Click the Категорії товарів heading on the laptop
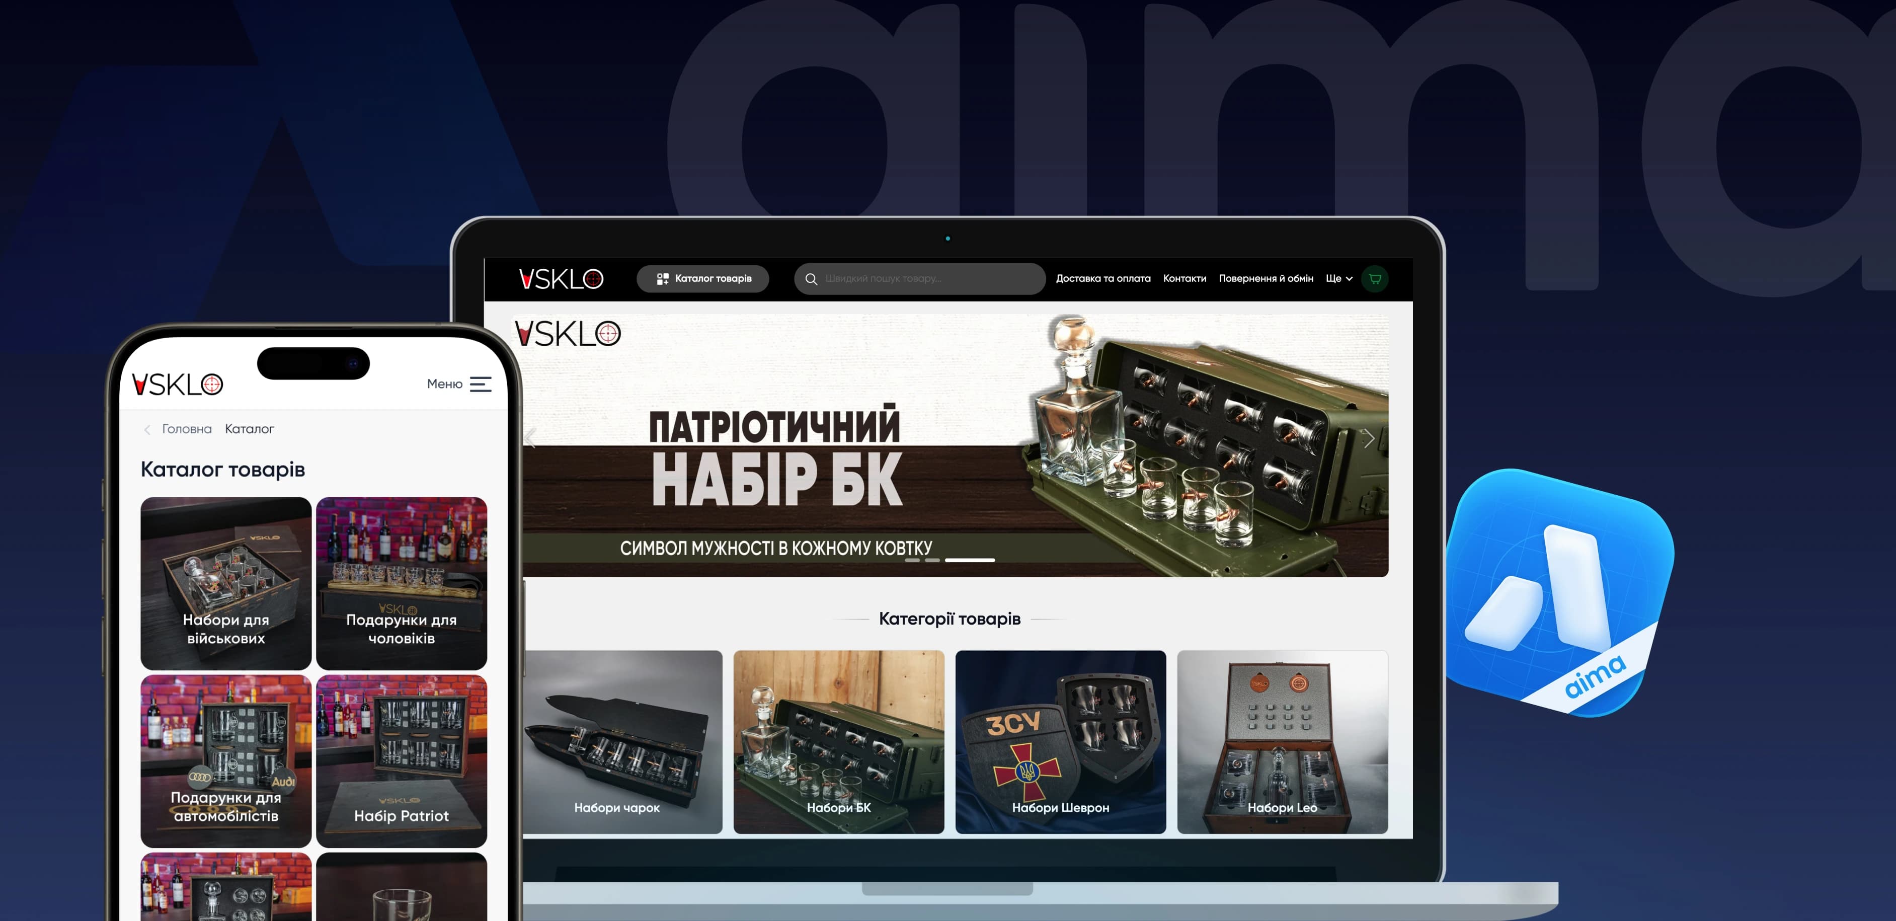This screenshot has height=921, width=1896. (950, 619)
